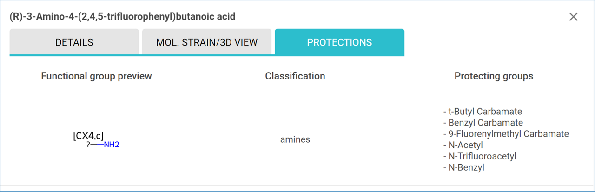Click the blue NH2 atom label
The width and height of the screenshot is (595, 192).
coord(112,145)
